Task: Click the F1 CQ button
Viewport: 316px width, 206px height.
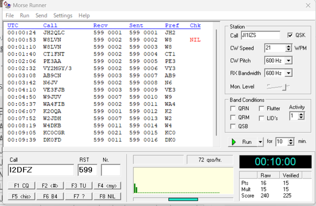Action: pyautogui.click(x=21, y=186)
